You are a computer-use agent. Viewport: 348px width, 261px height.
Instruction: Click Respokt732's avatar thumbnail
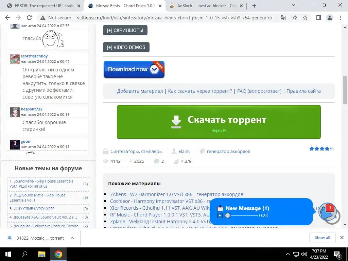[x=15, y=112]
